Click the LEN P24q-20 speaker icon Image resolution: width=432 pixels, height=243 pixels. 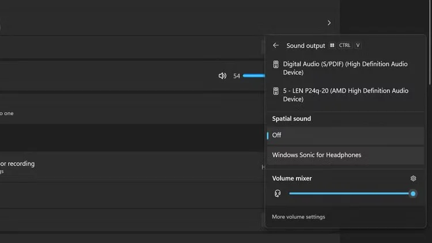click(275, 91)
